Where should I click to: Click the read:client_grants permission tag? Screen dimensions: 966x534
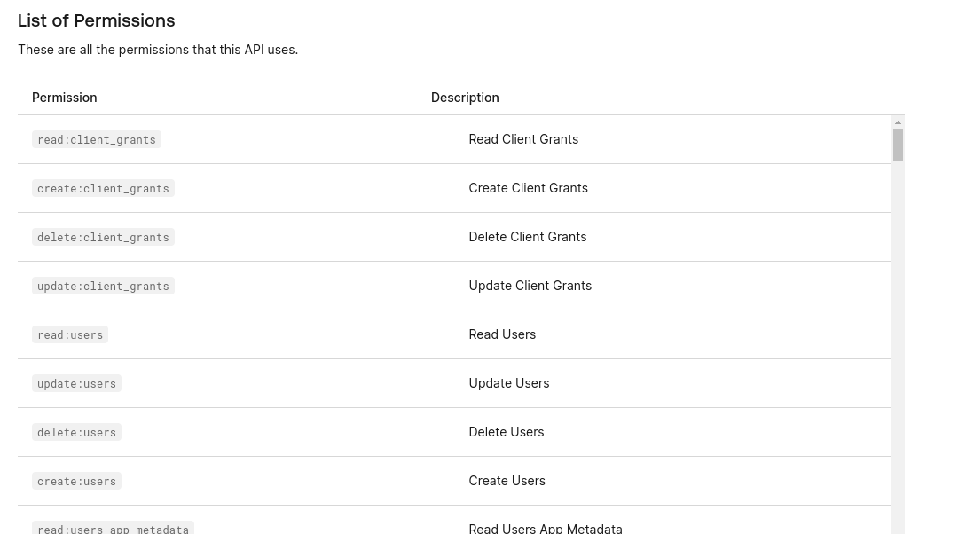pyautogui.click(x=97, y=139)
